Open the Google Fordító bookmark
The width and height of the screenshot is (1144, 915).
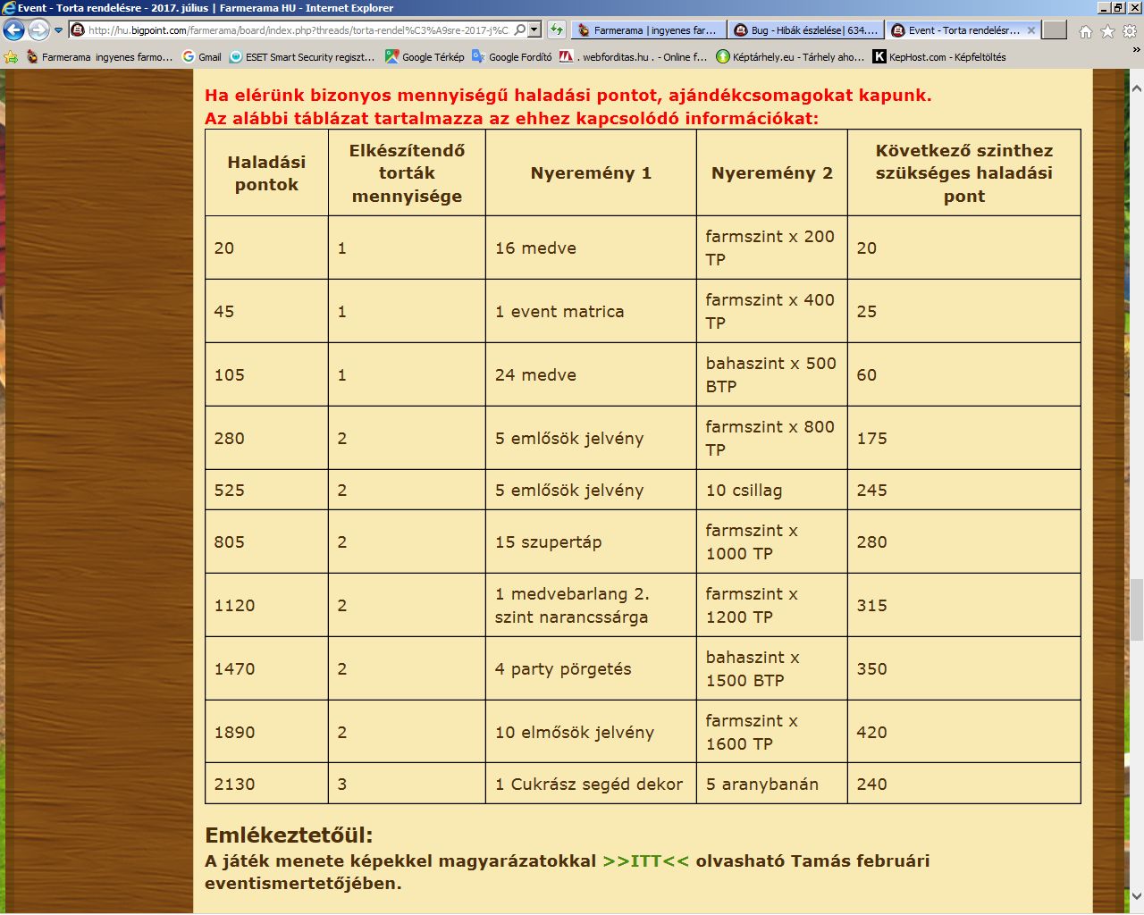(x=512, y=56)
